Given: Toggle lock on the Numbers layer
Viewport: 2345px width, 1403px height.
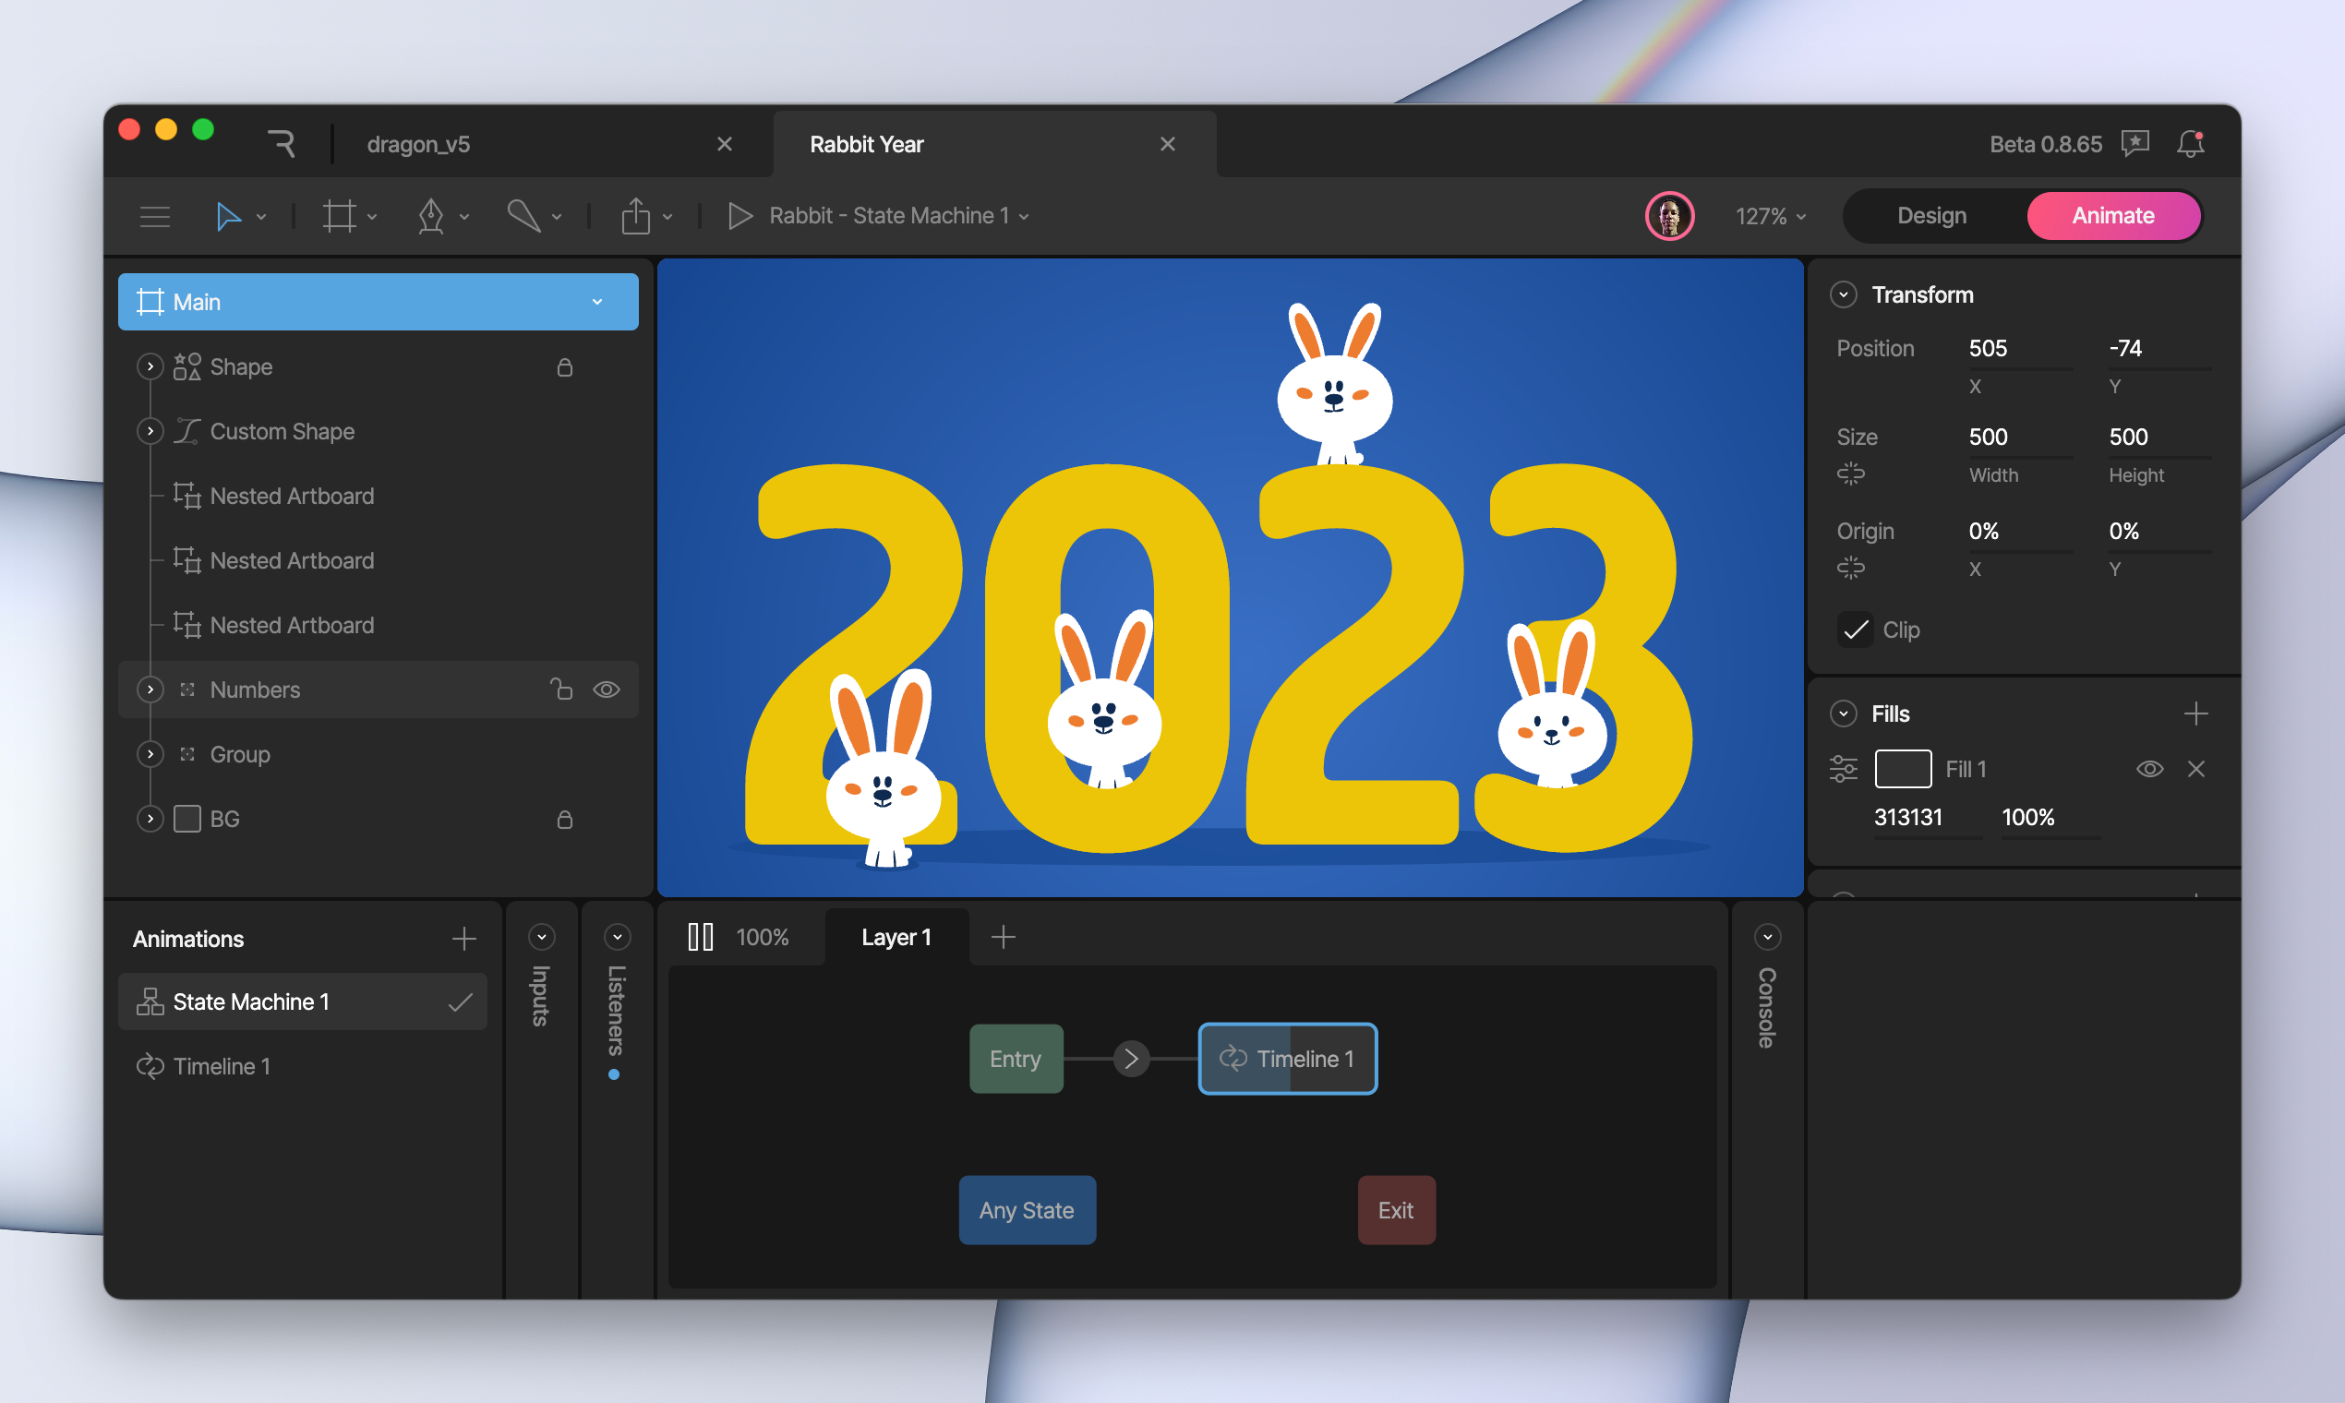Looking at the screenshot, I should click(561, 690).
